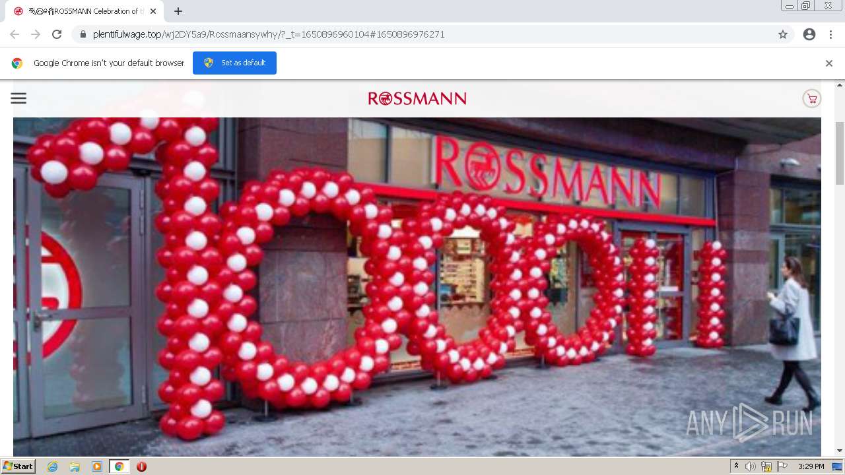Open Chrome's three-dot menu
Image resolution: width=845 pixels, height=475 pixels.
pos(830,34)
